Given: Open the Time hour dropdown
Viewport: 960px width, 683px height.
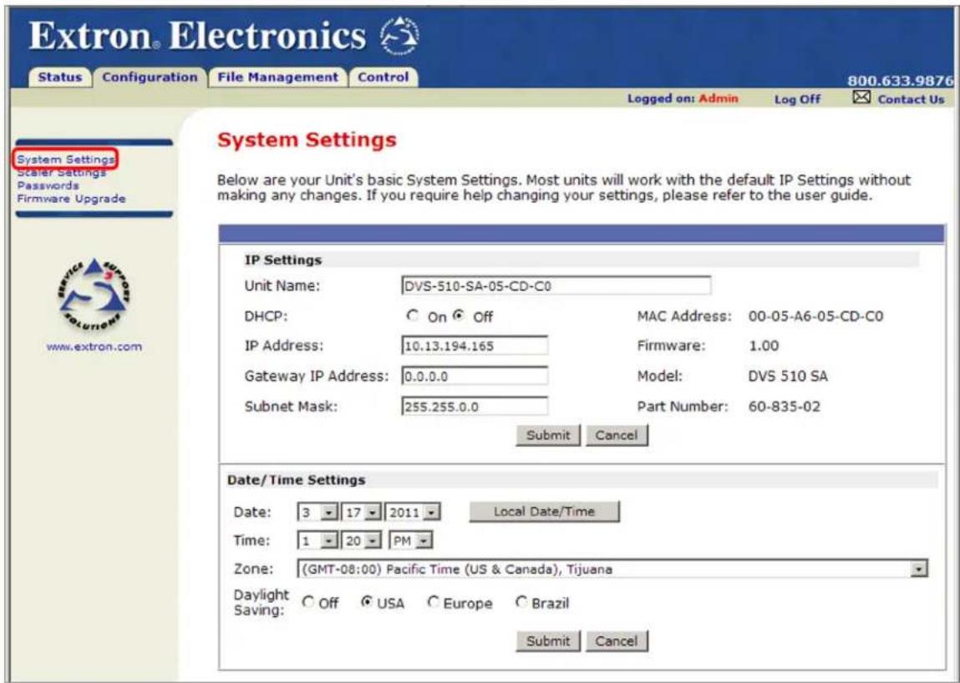Looking at the screenshot, I should 317,540.
